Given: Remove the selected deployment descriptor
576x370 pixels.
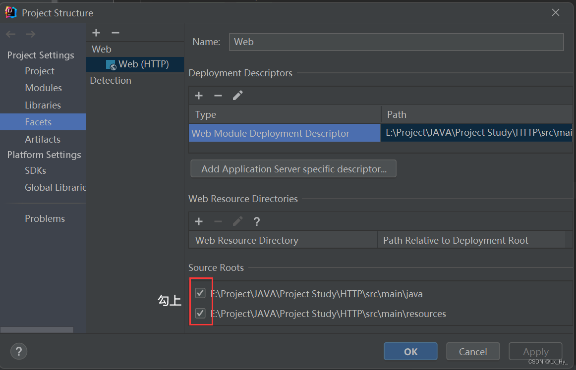Looking at the screenshot, I should [218, 95].
